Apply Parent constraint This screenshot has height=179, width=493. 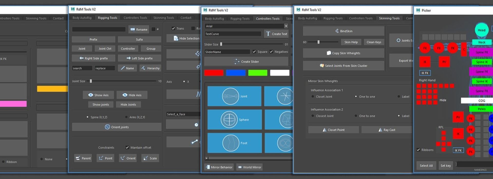pos(83,158)
